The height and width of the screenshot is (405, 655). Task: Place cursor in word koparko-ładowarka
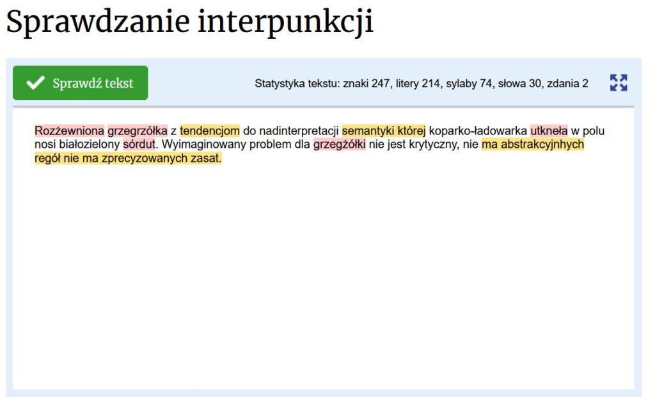477,131
